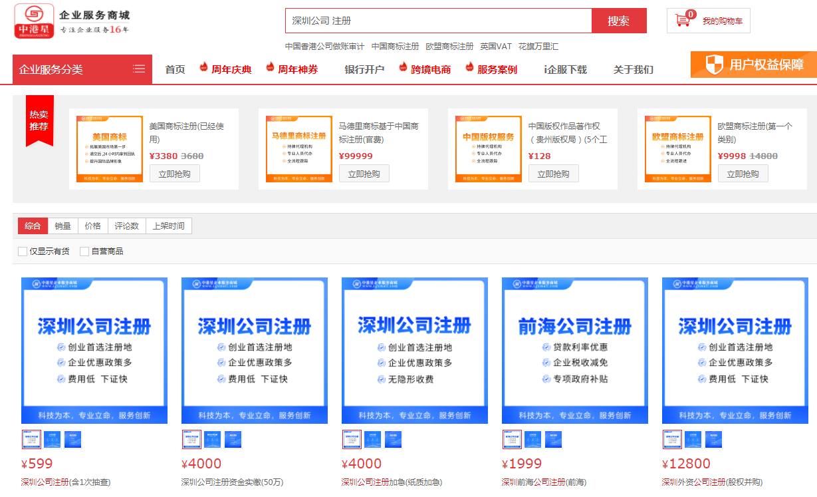
Task: Sort results by 销量
Action: point(63,226)
